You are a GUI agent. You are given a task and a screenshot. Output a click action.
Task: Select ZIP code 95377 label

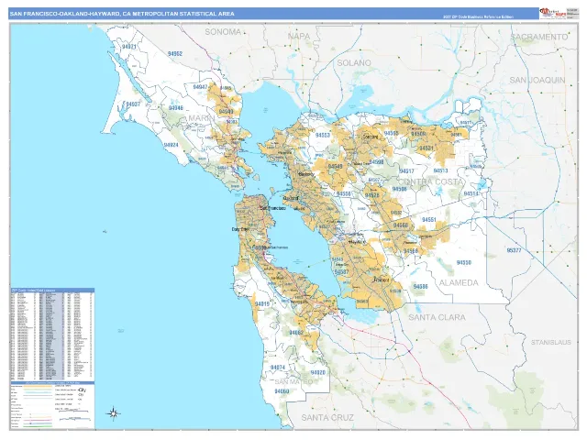(x=514, y=250)
